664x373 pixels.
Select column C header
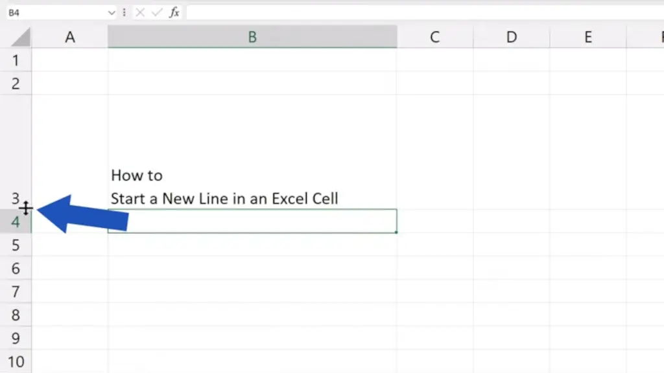tap(435, 37)
